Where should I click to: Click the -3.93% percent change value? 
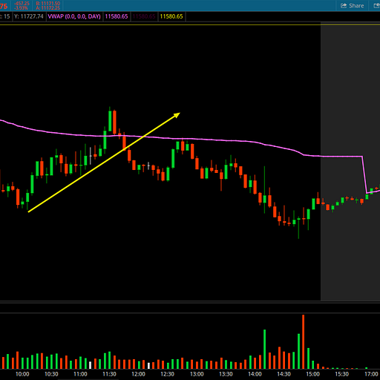coord(21,8)
